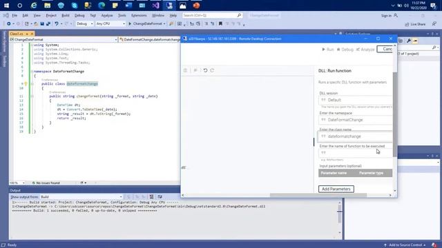
Task: Click the Undo icon in Visual Studio toolbar
Action: (x=57, y=24)
